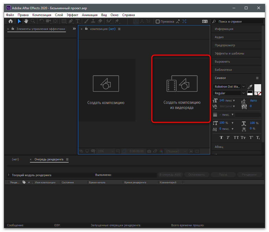Click the large white fill color swatch

pyautogui.click(x=257, y=87)
